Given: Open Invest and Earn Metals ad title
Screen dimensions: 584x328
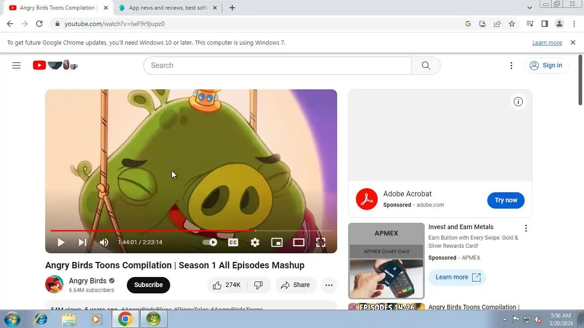Looking at the screenshot, I should click(x=461, y=227).
